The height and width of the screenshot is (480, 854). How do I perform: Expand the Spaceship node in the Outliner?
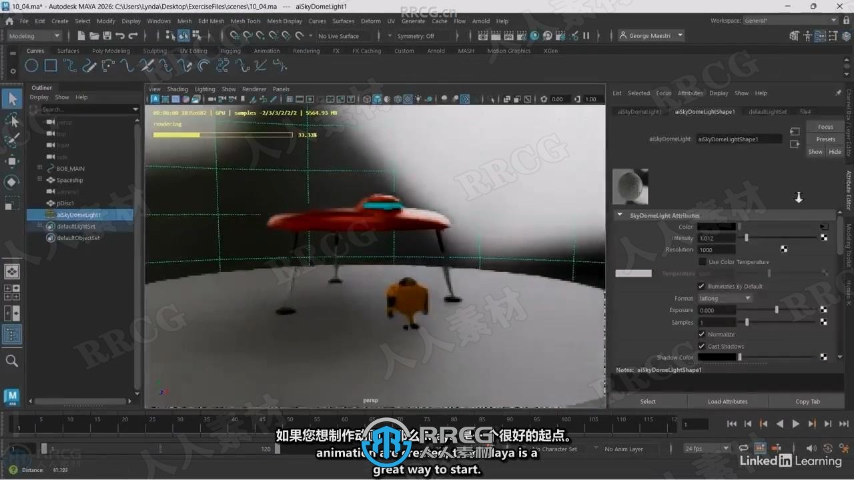39,180
